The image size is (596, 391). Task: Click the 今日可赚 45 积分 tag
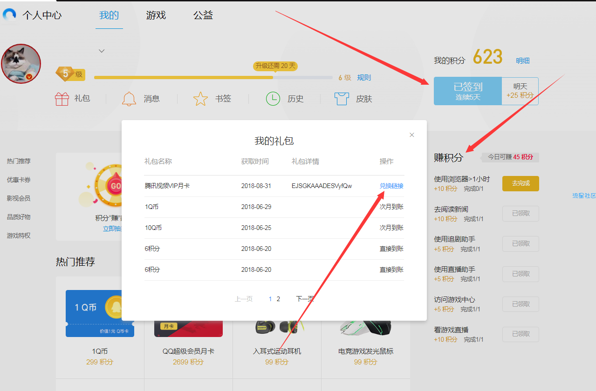point(510,157)
